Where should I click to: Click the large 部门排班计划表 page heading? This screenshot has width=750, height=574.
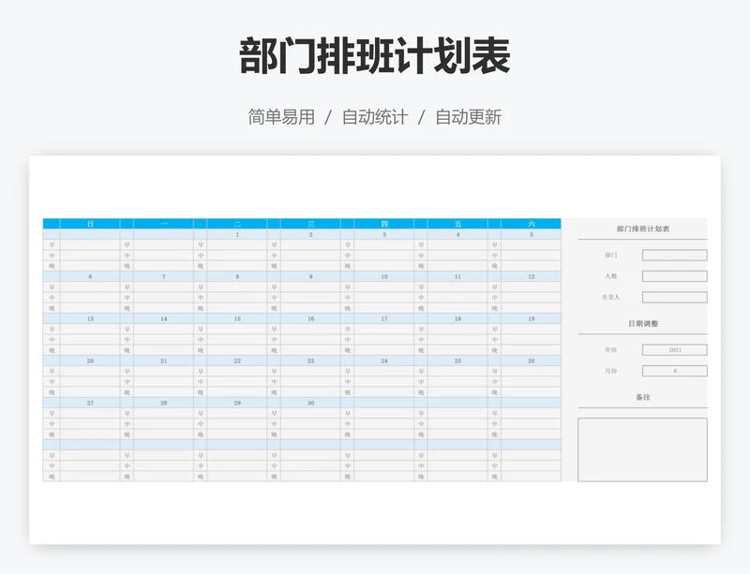click(x=375, y=56)
